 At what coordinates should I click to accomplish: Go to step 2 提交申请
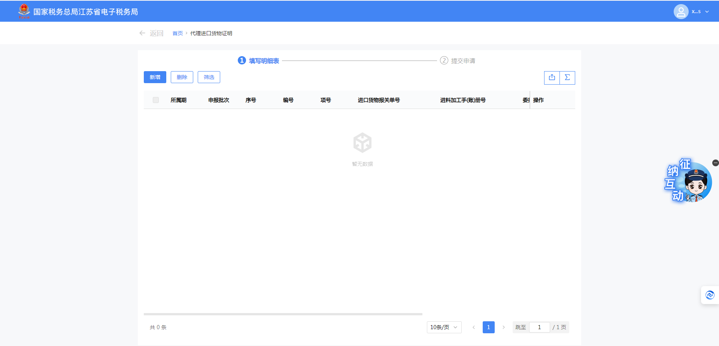click(x=458, y=61)
